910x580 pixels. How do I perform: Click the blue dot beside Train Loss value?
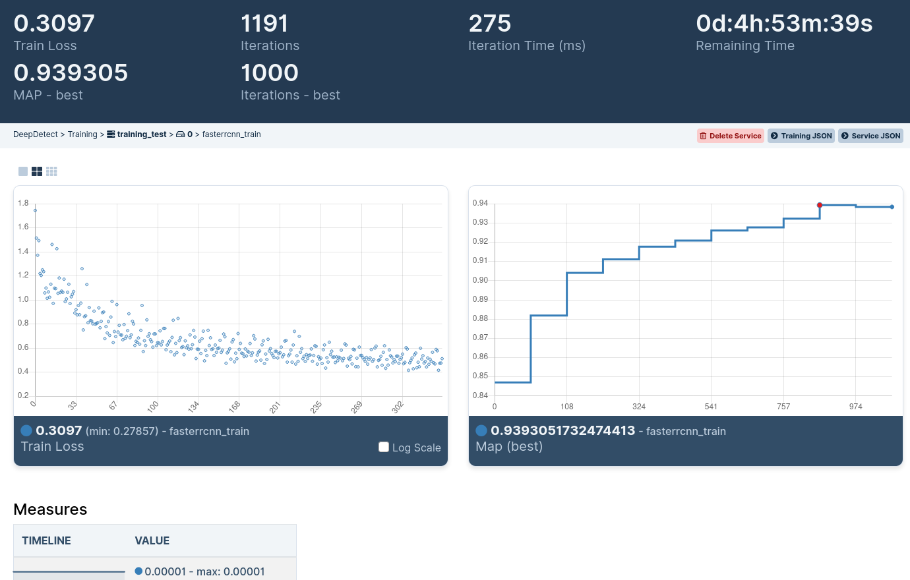coord(26,430)
